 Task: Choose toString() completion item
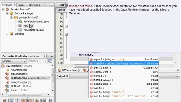coord(124,84)
